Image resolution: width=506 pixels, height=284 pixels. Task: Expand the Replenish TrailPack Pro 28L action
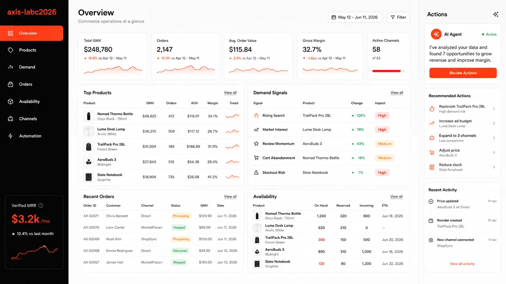pyautogui.click(x=463, y=109)
